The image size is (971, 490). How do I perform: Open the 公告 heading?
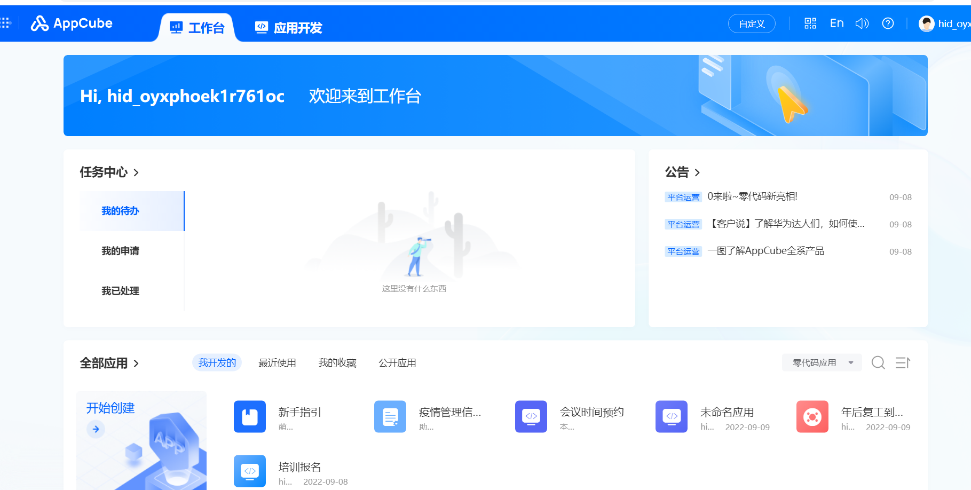tap(677, 172)
